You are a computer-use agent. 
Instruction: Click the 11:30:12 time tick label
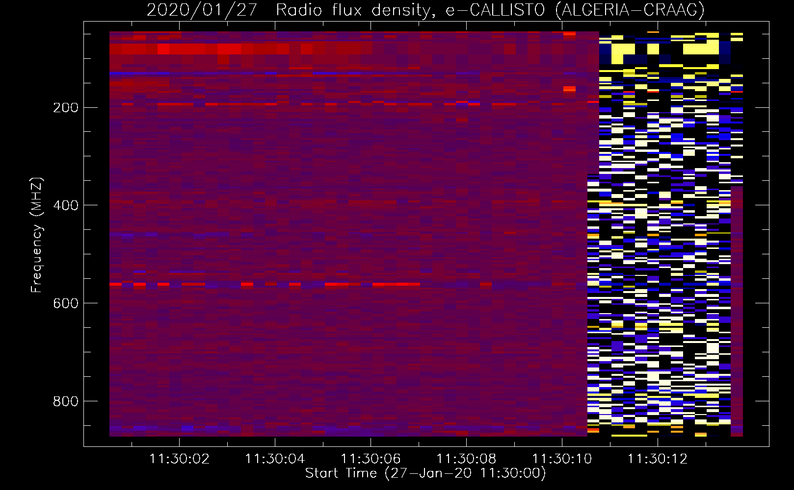pos(658,459)
